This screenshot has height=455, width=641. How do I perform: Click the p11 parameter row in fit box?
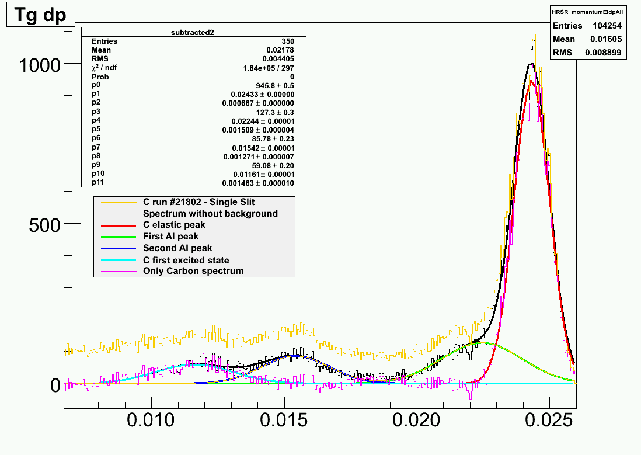(x=193, y=183)
